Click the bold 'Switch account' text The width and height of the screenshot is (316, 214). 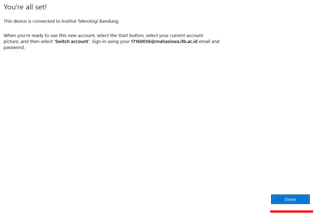point(72,42)
